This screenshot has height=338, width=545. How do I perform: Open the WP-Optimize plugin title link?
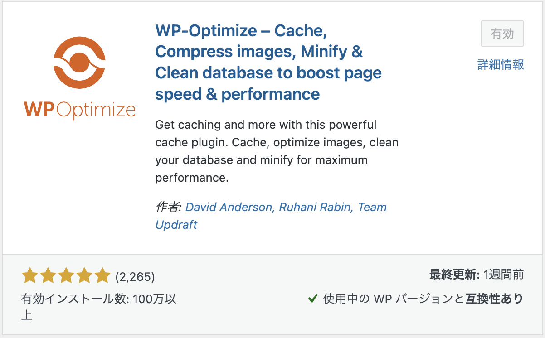pos(268,62)
